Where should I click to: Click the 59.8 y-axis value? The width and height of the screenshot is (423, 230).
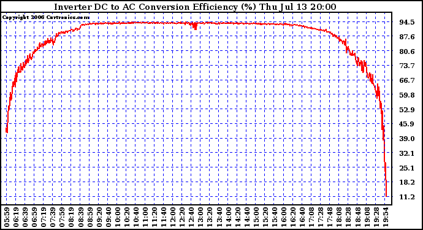click(407, 95)
